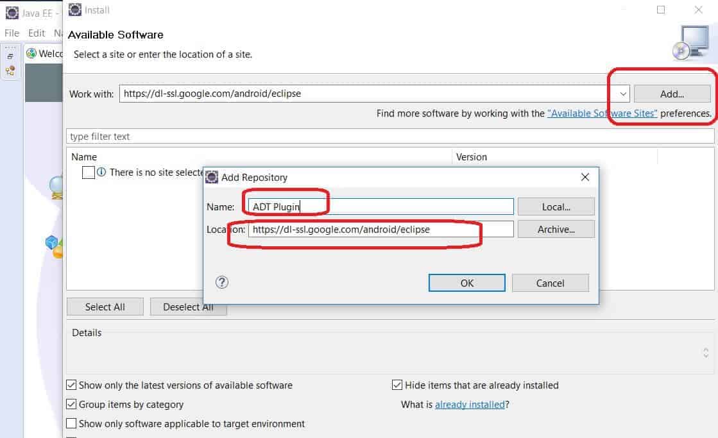This screenshot has height=438, width=718.
Task: Click the type filter text box
Action: point(389,137)
